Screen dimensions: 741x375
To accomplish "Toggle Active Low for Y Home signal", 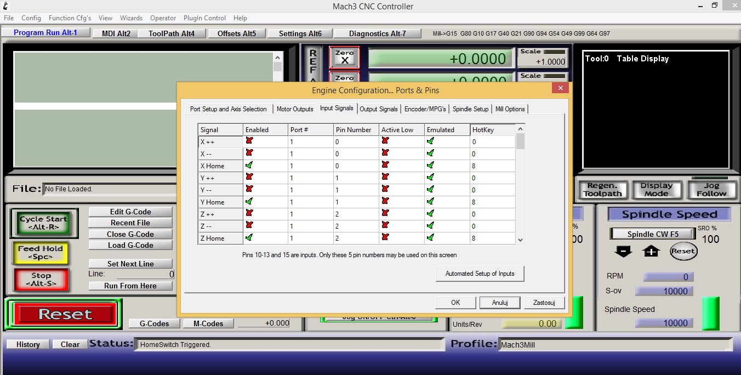I will click(385, 202).
